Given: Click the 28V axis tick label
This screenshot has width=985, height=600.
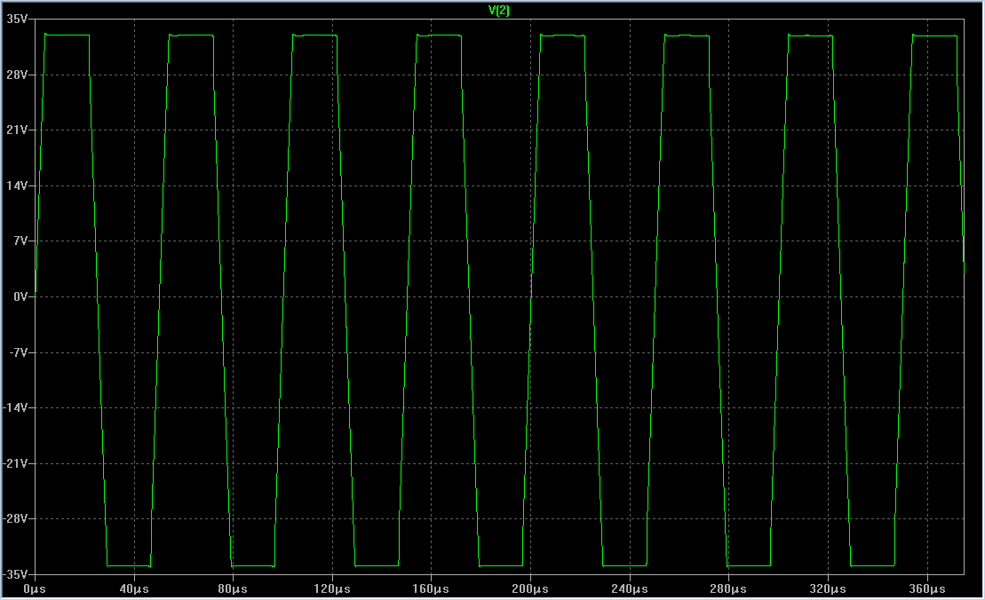Looking at the screenshot, I should (x=17, y=75).
